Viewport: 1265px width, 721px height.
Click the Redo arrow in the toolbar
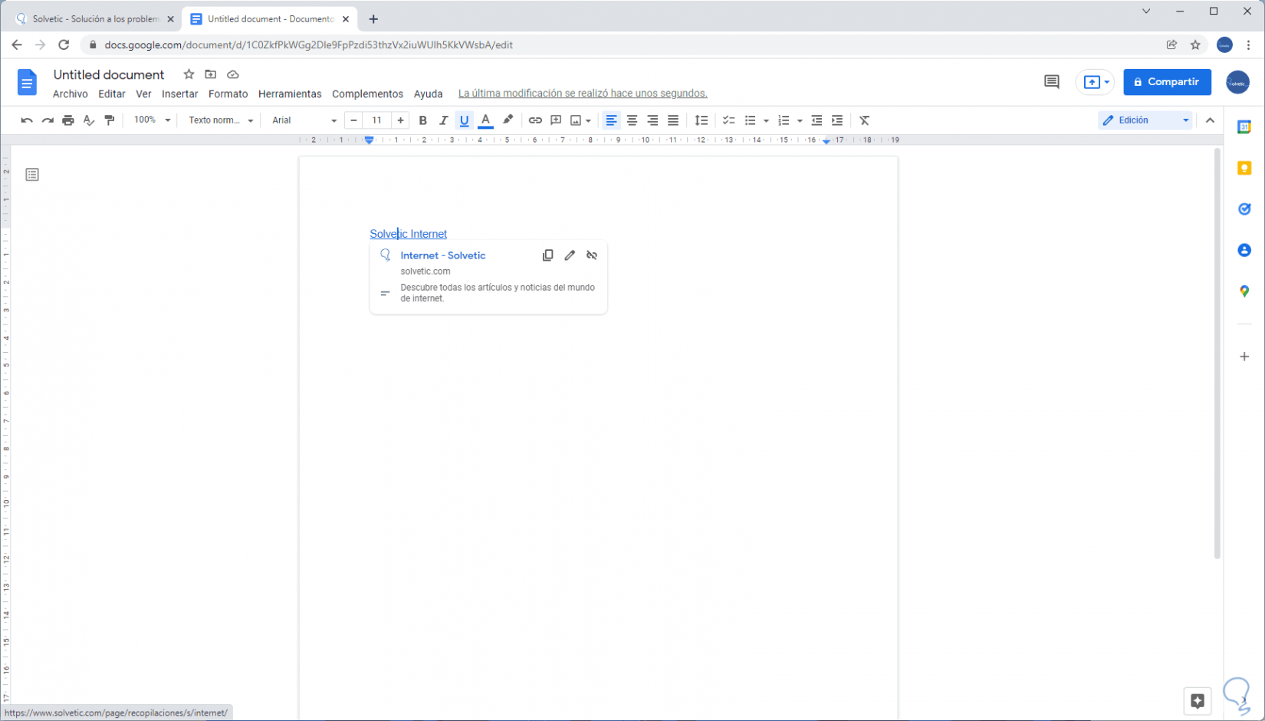pyautogui.click(x=48, y=120)
